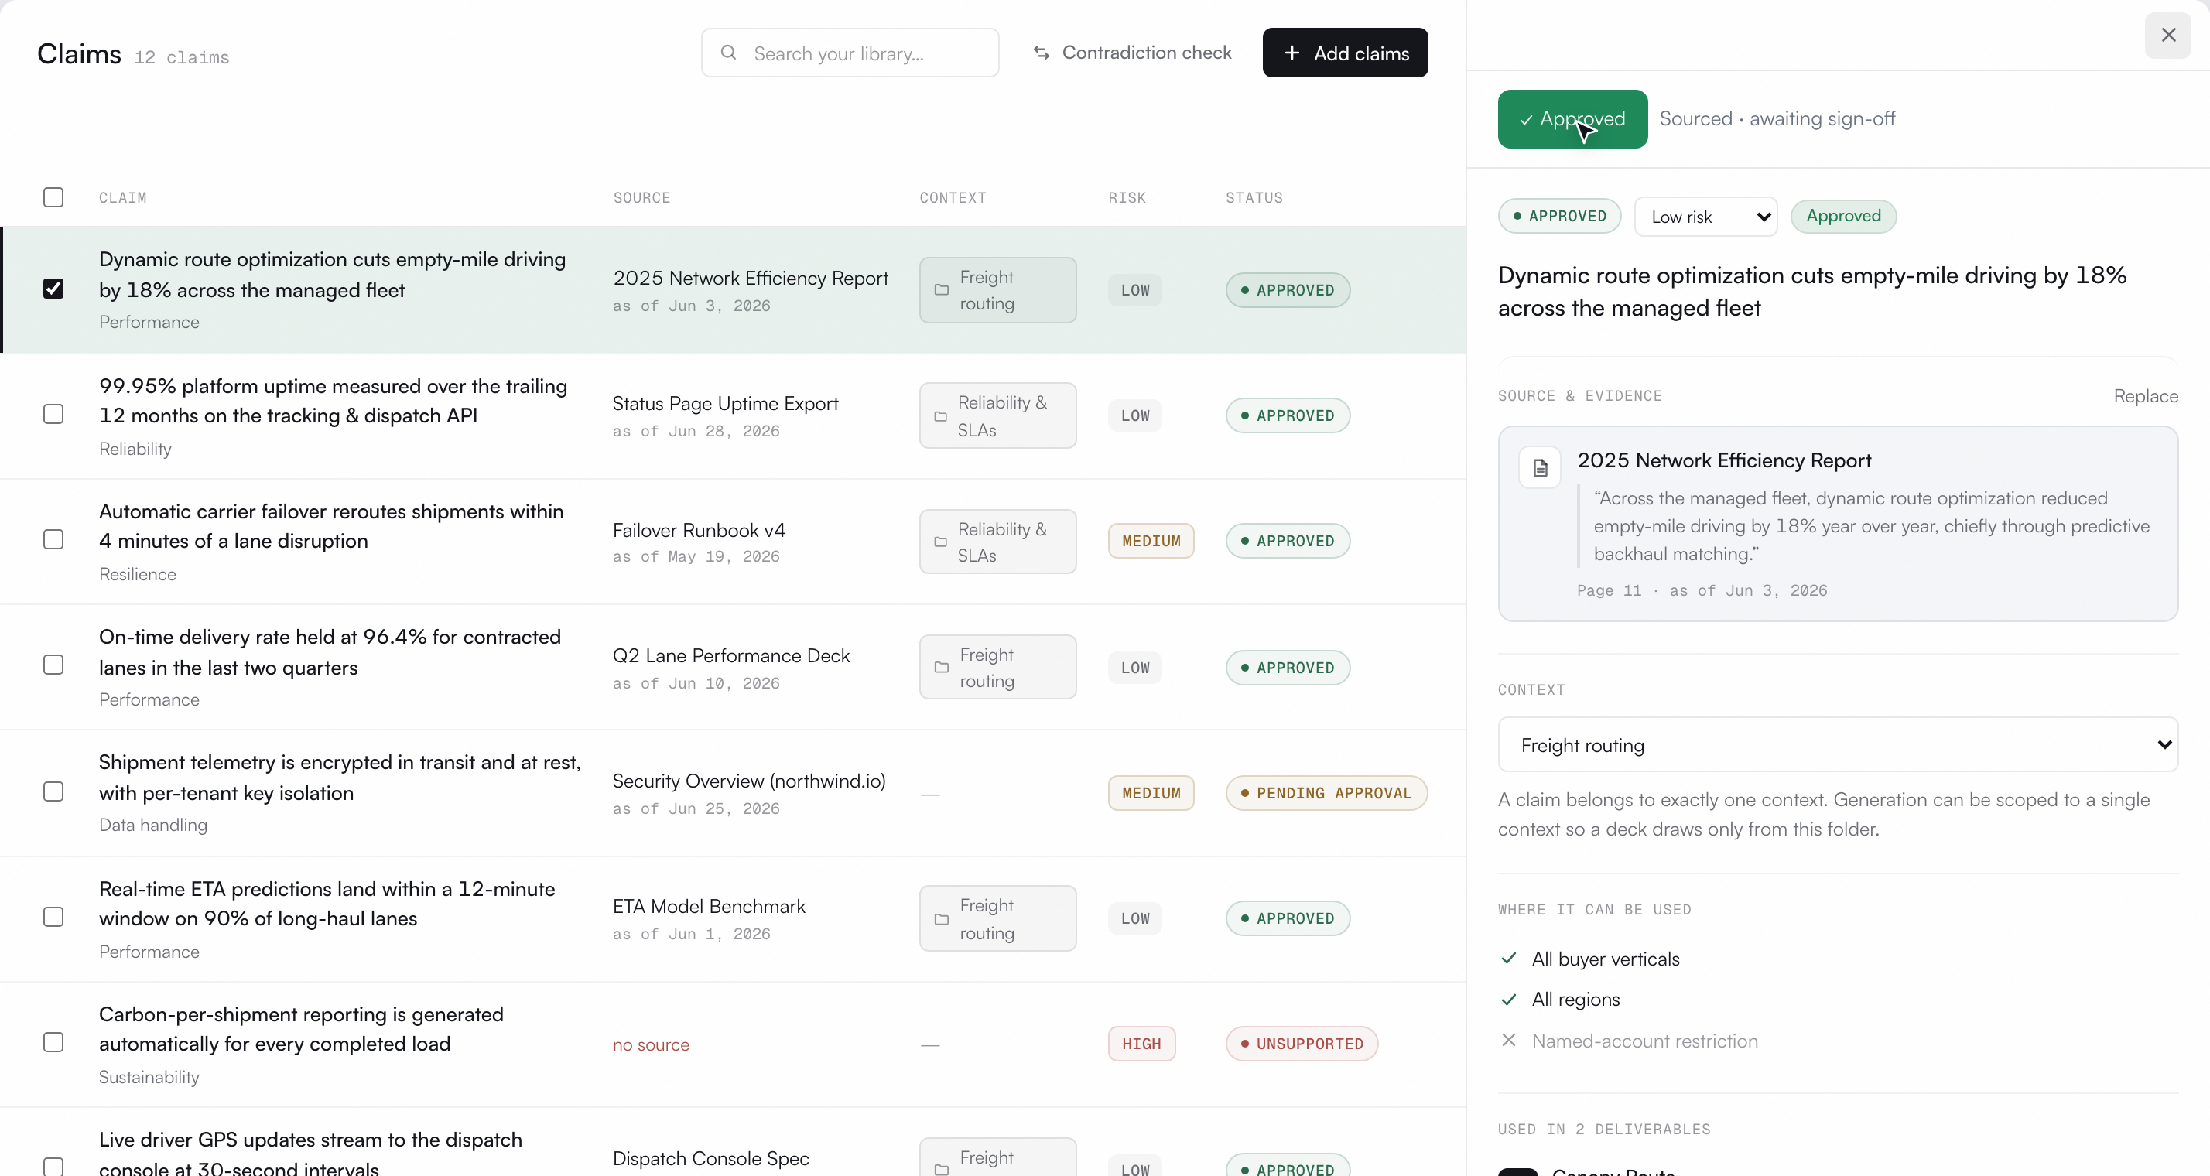This screenshot has width=2210, height=1176.
Task: Check the Shipment telemetry encrypted claim checkbox
Action: tap(53, 791)
